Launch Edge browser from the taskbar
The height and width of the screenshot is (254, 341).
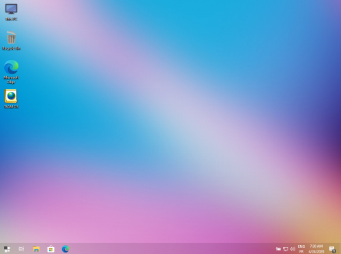(65, 249)
